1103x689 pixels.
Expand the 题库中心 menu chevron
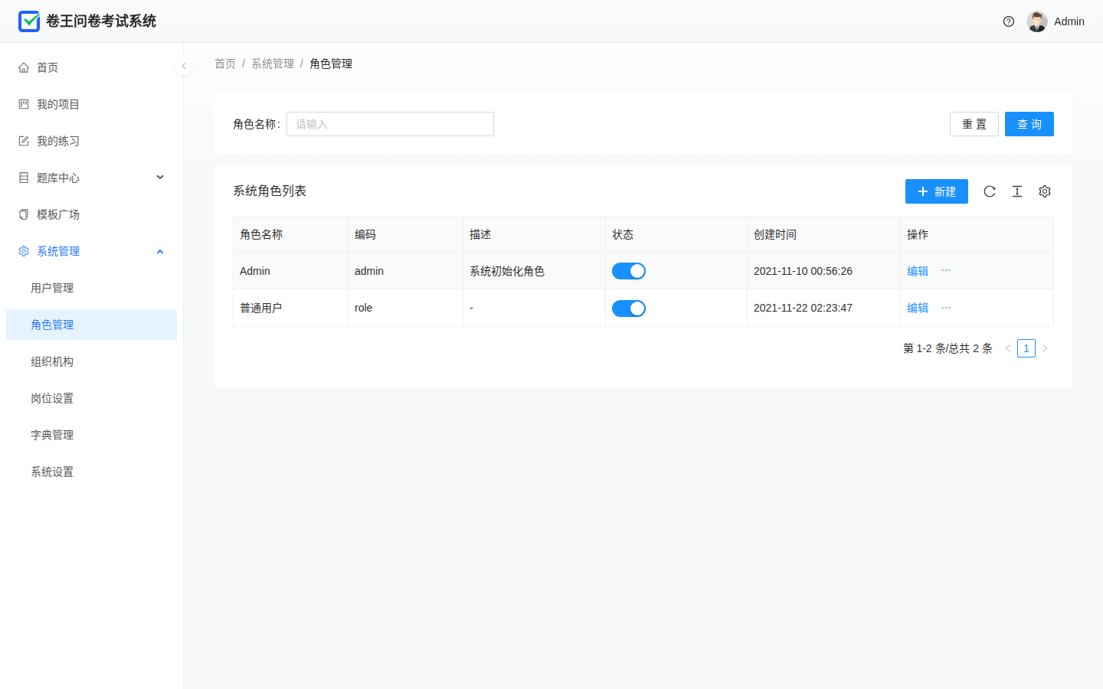point(160,178)
